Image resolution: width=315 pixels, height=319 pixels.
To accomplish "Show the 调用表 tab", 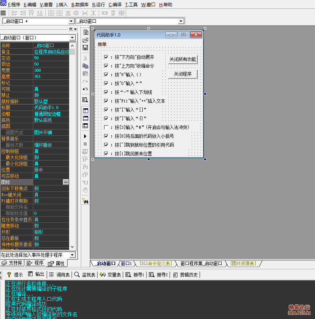I will click(x=59, y=275).
